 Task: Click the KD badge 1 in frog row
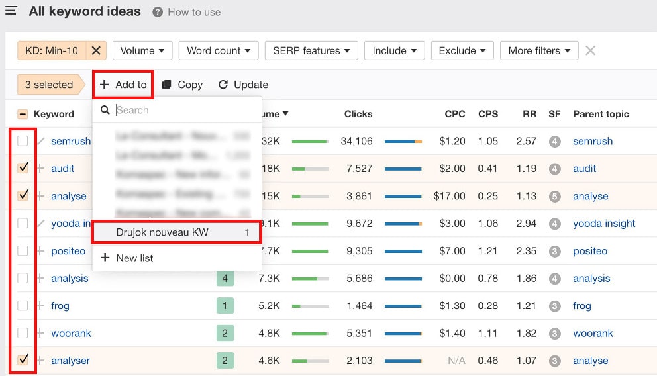point(225,306)
